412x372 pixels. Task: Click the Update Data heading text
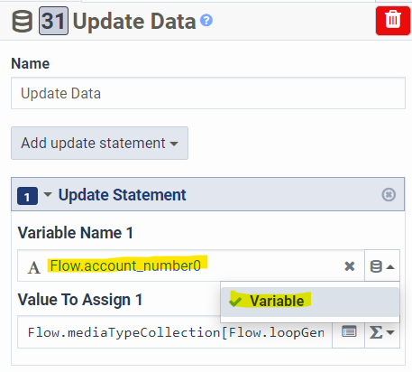tap(134, 22)
